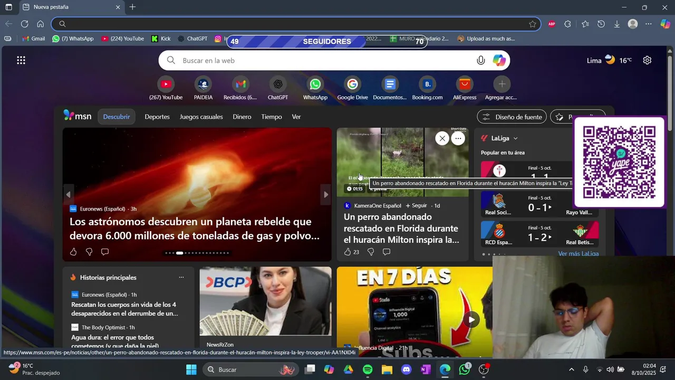This screenshot has width=675, height=380.
Task: Add a new quick link shortcut
Action: (x=502, y=88)
